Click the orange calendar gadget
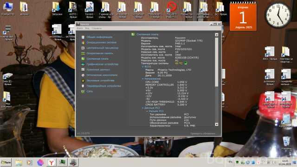The width and height of the screenshot is (297, 167). tap(243, 17)
